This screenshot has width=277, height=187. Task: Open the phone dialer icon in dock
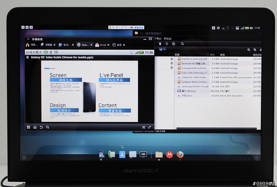click(112, 155)
